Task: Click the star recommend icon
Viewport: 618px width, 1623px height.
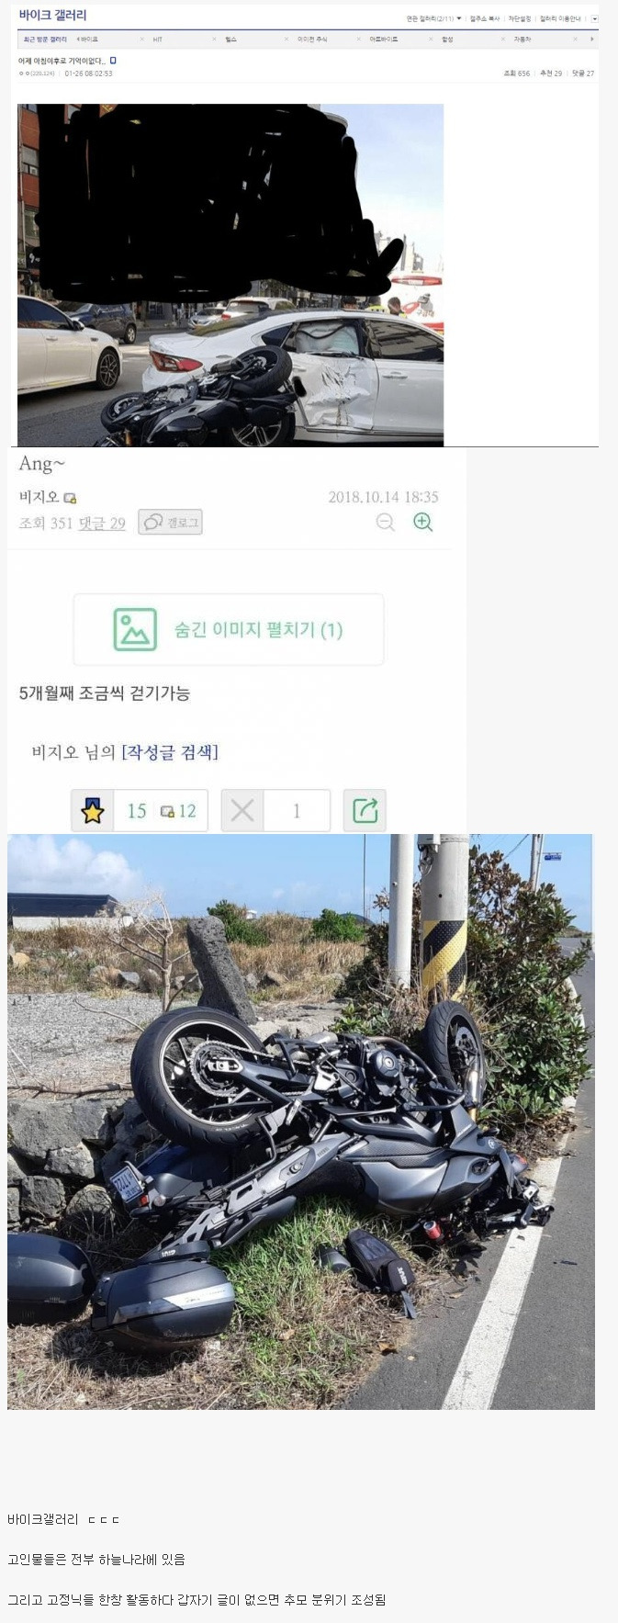Action: point(93,811)
